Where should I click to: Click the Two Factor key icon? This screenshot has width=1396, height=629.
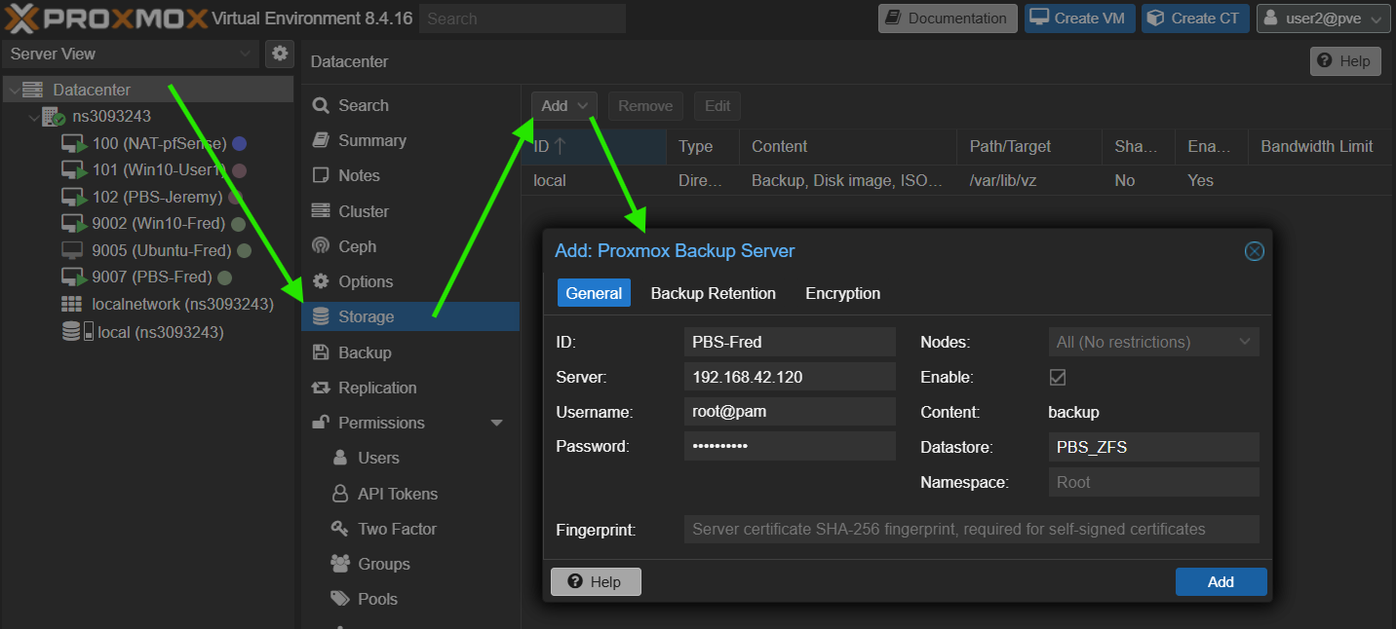pos(339,529)
